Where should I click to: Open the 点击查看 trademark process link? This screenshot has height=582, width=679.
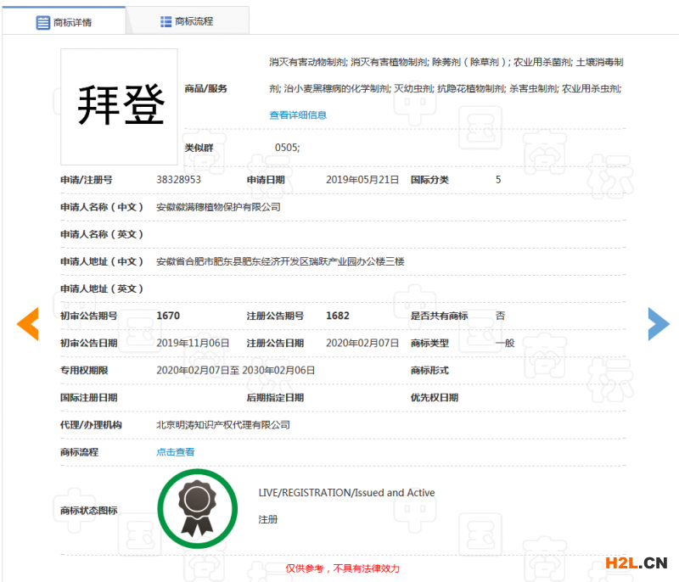[176, 452]
